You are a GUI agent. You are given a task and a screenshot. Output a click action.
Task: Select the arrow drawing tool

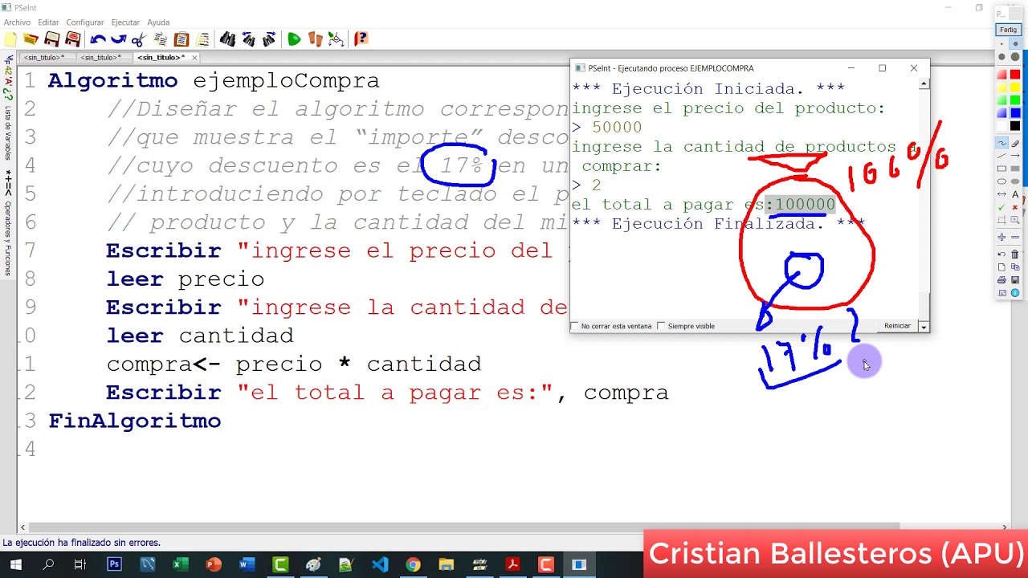click(x=1015, y=156)
